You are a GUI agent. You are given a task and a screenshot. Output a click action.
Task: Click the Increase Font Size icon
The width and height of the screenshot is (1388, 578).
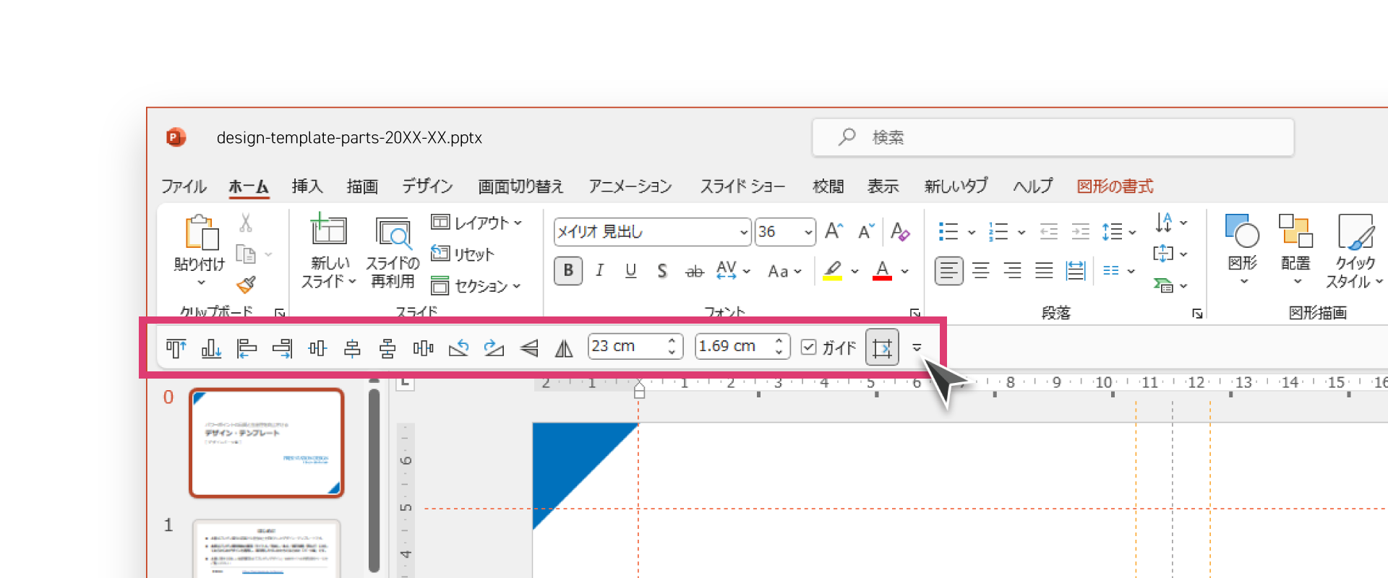point(834,231)
